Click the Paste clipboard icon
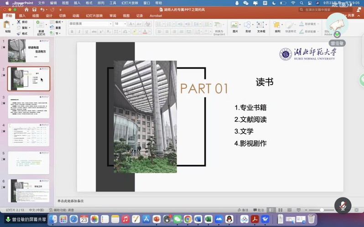This screenshot has width=364, height=227. [x=8, y=25]
